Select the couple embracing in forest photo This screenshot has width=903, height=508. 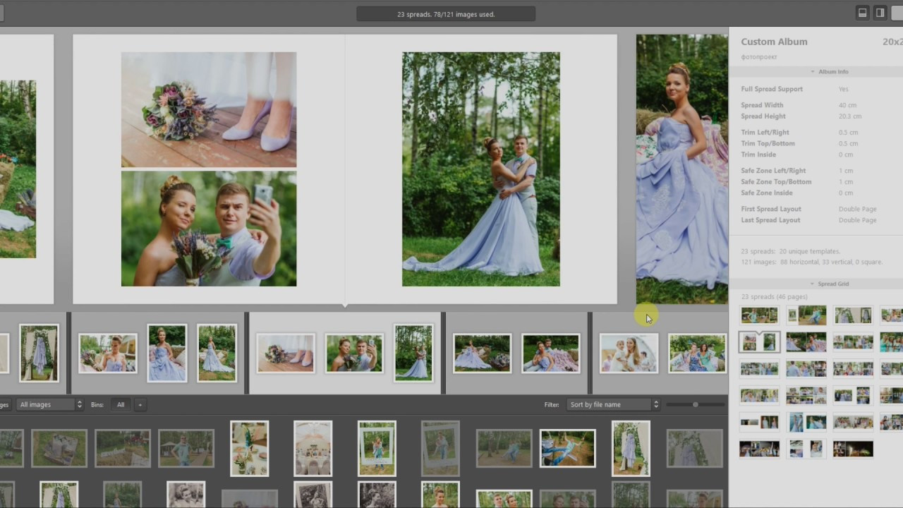480,169
